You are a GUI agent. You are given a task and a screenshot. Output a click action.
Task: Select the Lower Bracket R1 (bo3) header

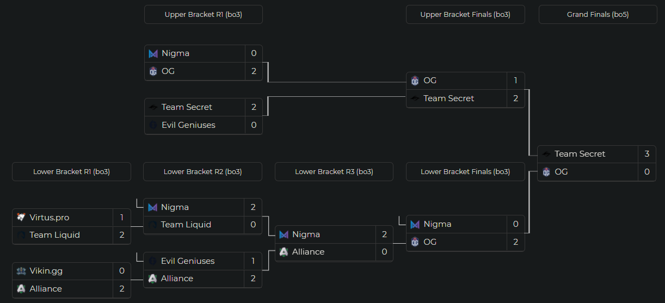[71, 172]
